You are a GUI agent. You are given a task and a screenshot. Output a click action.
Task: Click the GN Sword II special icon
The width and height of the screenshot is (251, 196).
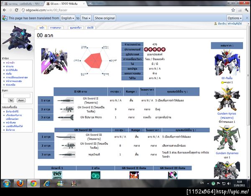134,175
